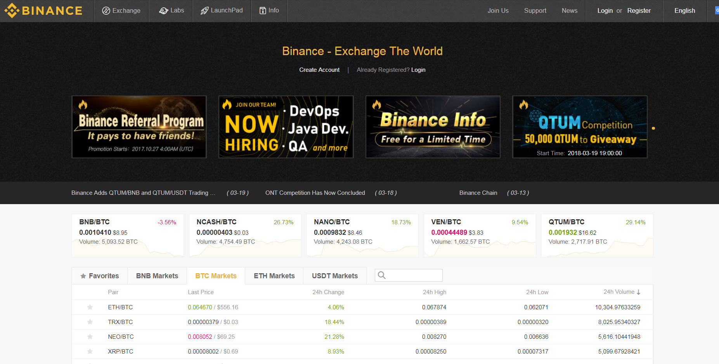
Task: Switch to the Favorites tab
Action: (x=100, y=276)
